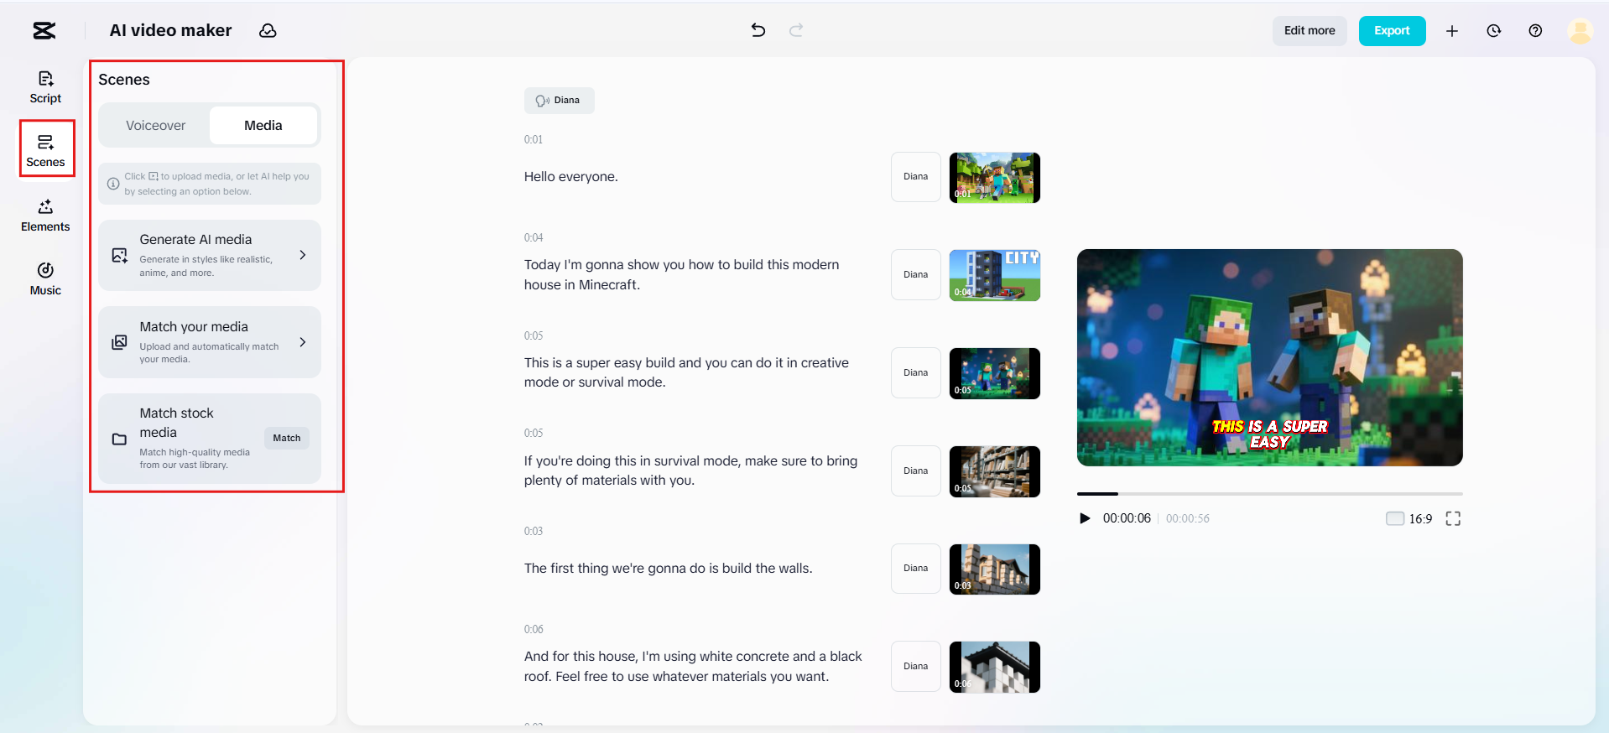The width and height of the screenshot is (1609, 733).
Task: Click the Match button for stock media
Action: click(287, 438)
